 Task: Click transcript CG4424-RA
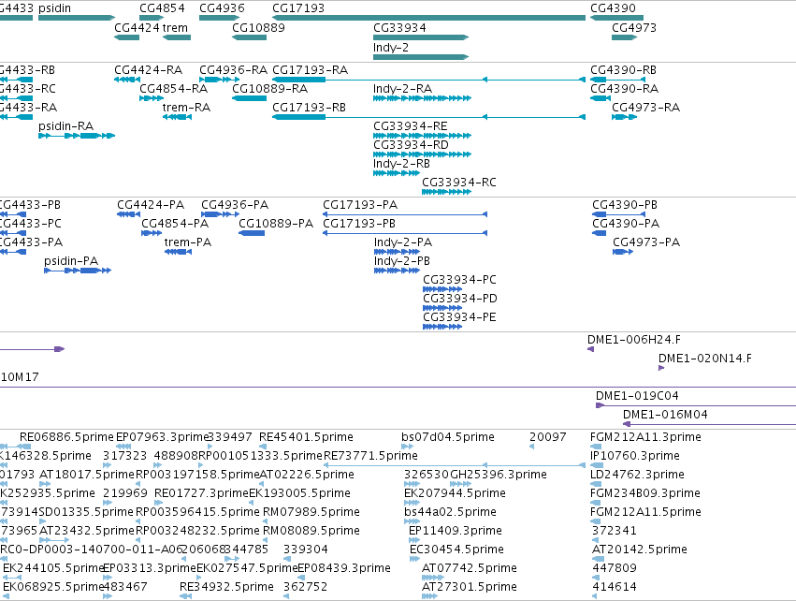pyautogui.click(x=148, y=70)
